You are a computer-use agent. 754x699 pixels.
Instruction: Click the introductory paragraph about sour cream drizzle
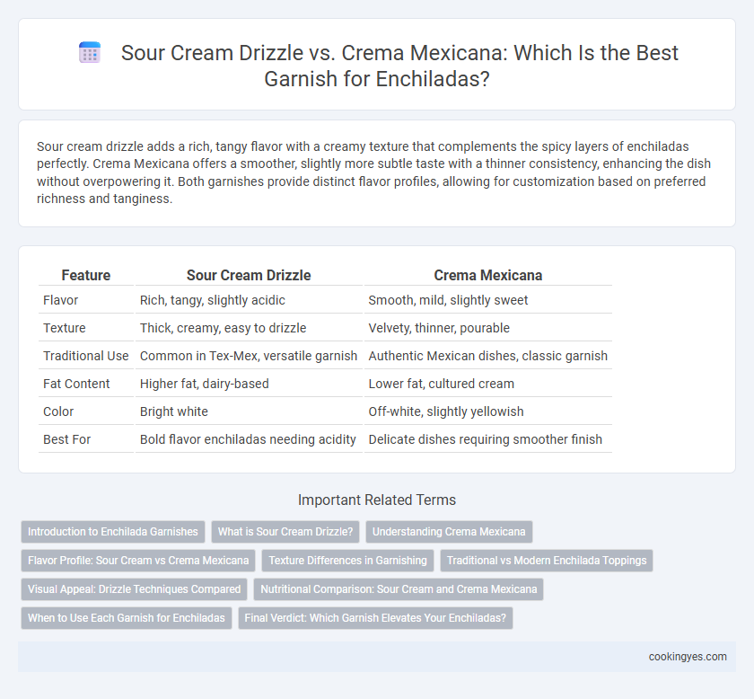373,173
